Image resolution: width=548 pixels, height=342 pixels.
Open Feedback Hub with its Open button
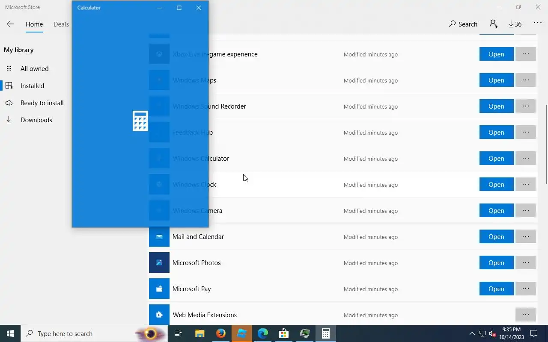point(496,132)
